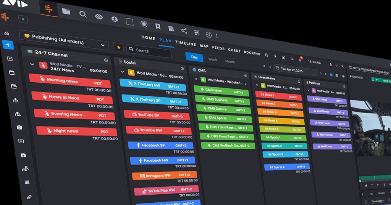Click the concentric circle icon in top toolbar
Image resolution: width=391 pixels, height=205 pixels.
(x=144, y=24)
